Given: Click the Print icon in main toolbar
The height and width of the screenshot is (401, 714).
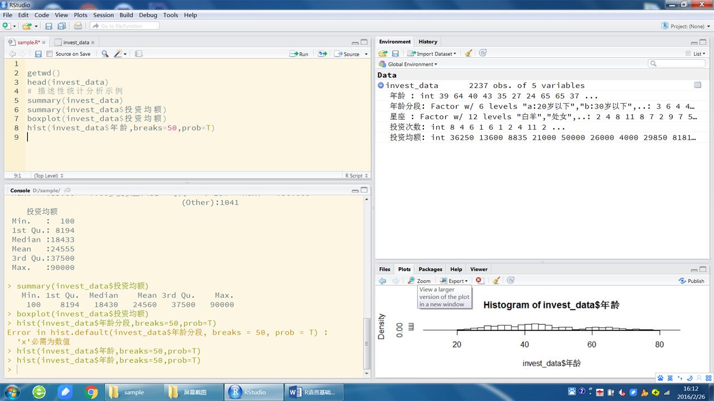Looking at the screenshot, I should coord(78,26).
